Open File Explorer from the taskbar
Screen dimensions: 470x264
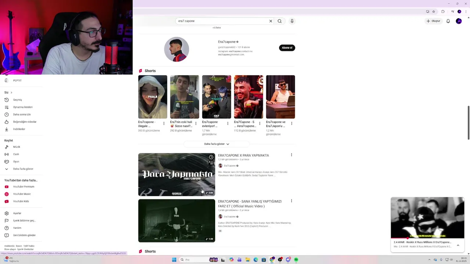(247, 260)
